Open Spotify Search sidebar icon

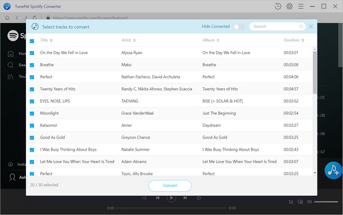coord(10,65)
